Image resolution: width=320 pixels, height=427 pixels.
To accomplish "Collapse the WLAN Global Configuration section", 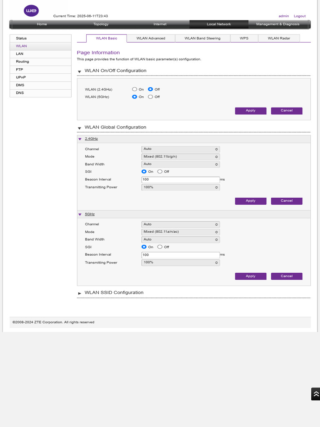I will (80, 128).
